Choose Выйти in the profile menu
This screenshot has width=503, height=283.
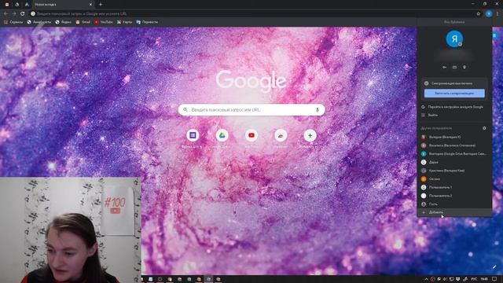tap(454, 115)
